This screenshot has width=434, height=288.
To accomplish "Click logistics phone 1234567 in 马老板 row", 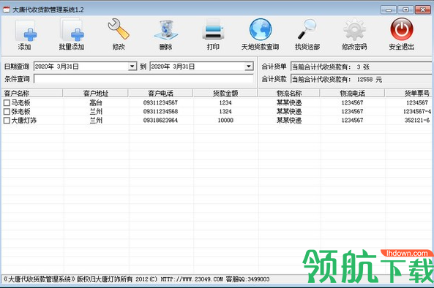I will coord(352,103).
